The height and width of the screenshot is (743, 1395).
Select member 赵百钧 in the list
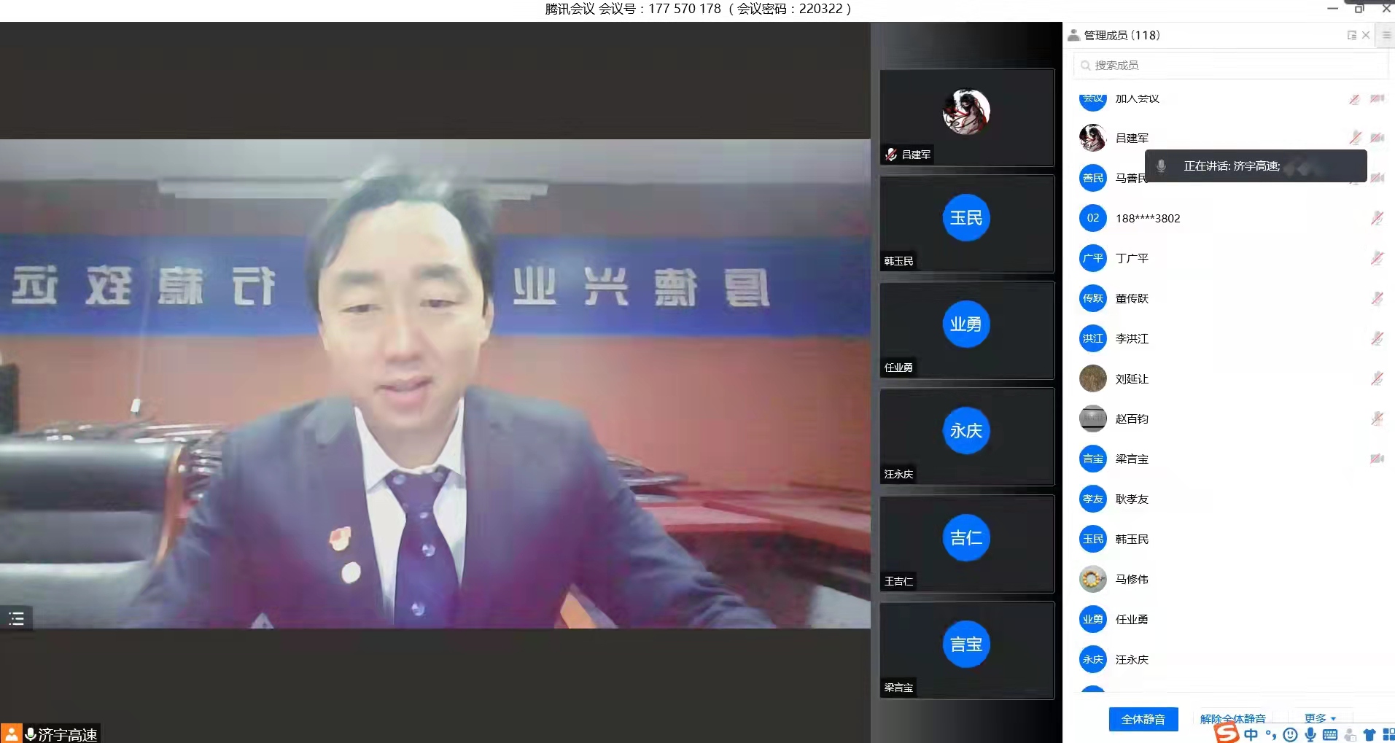pos(1132,419)
